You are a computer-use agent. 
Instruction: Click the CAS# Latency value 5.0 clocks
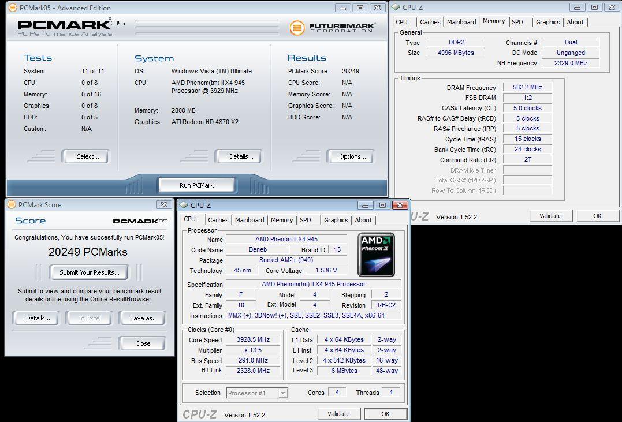pos(528,108)
